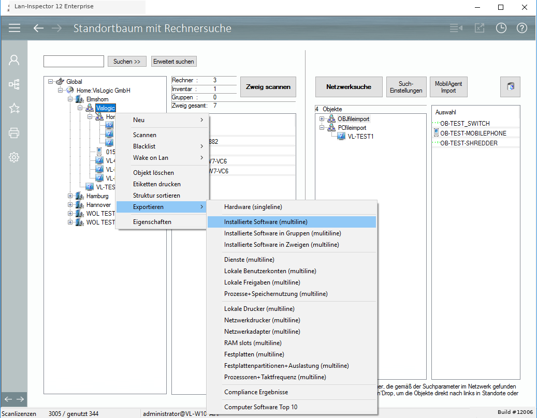
Task: Export Hardware (singleline)
Action: [x=292, y=207]
